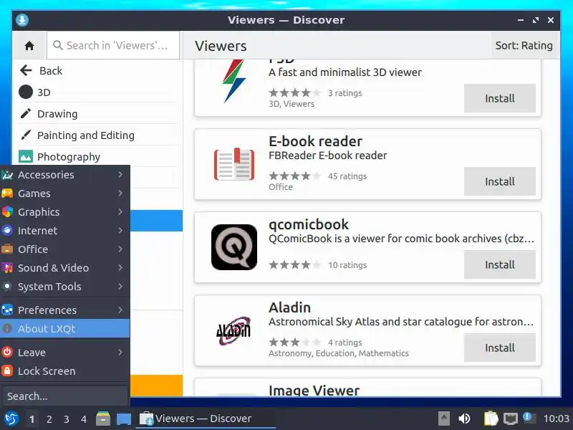The image size is (573, 430).
Task: Click the blue desktop icon in taskbar
Action: pos(124,419)
